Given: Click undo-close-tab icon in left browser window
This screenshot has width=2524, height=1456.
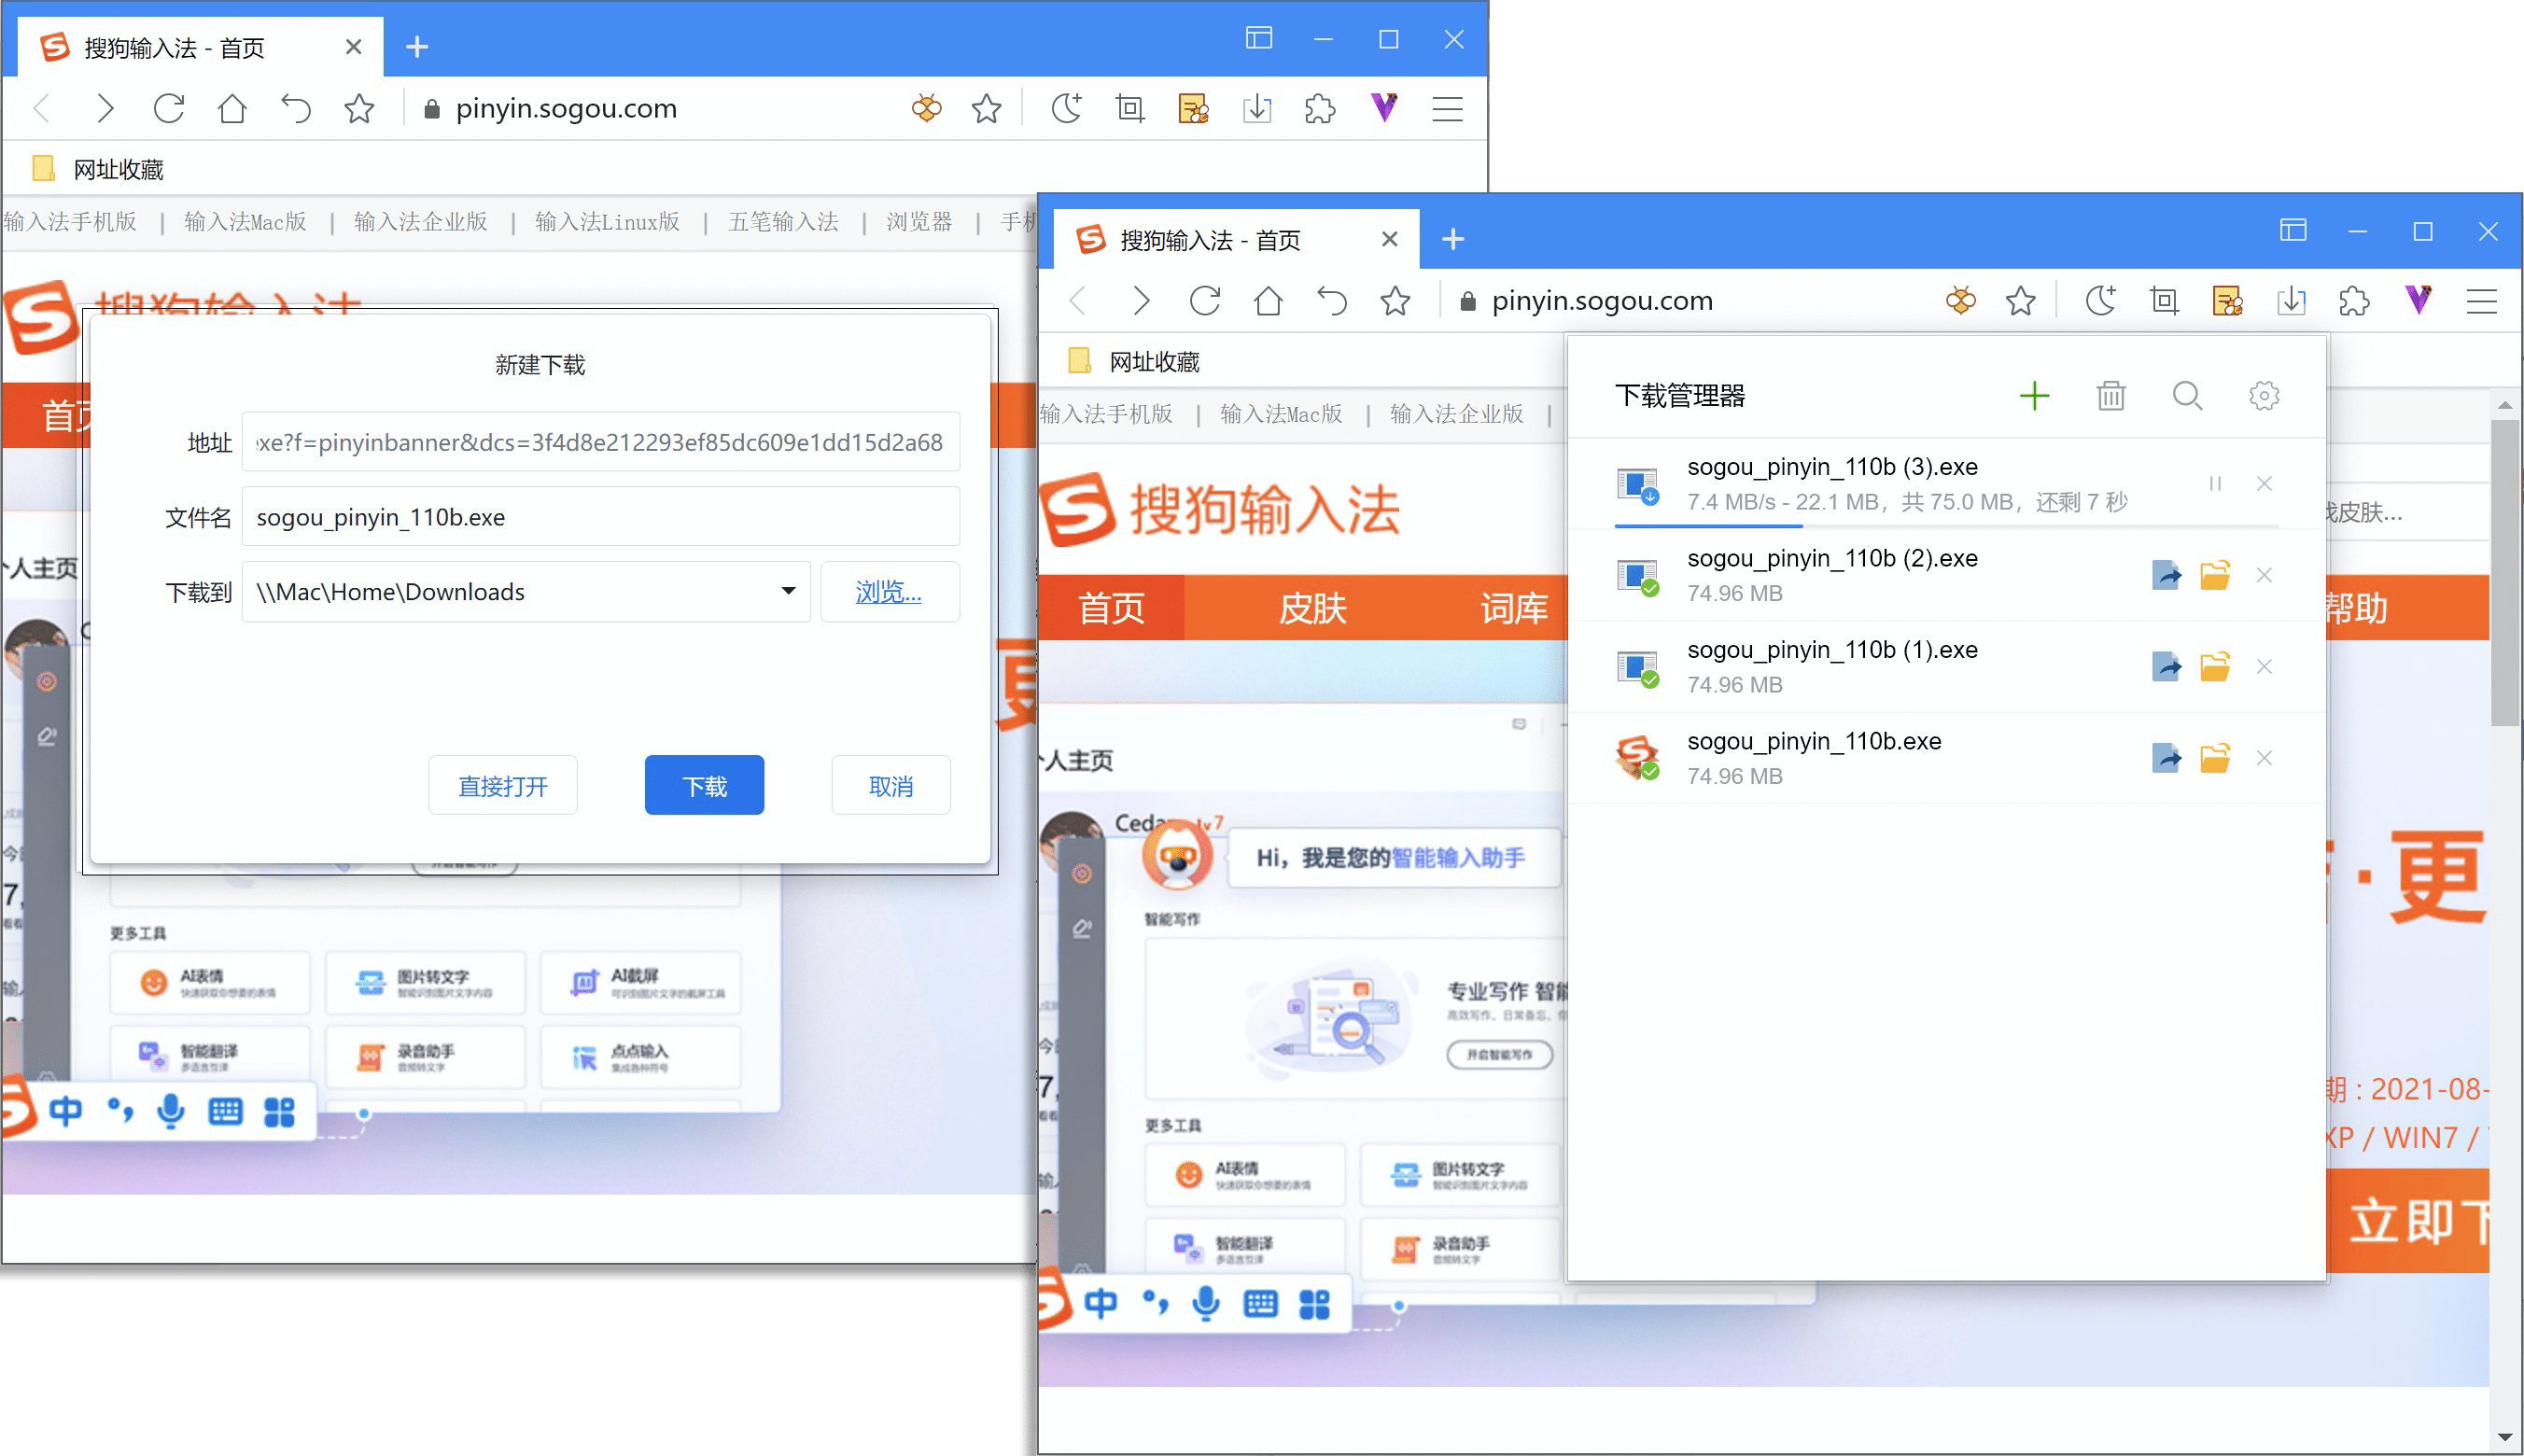Looking at the screenshot, I should pos(296,108).
